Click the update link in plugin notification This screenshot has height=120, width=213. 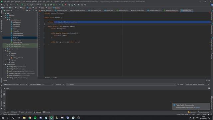point(197,107)
